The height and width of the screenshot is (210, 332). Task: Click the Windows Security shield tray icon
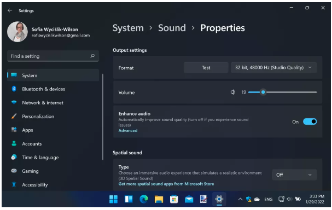[x=248, y=199]
